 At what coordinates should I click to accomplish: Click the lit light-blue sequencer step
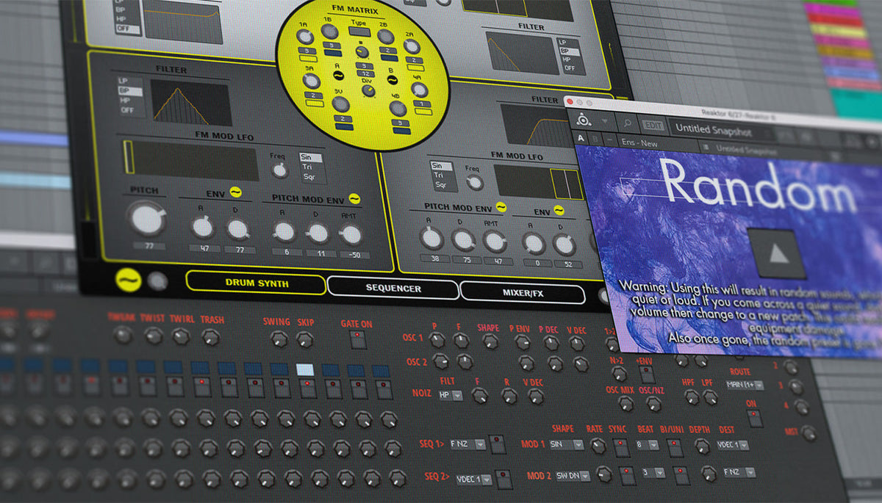pyautogui.click(x=305, y=369)
